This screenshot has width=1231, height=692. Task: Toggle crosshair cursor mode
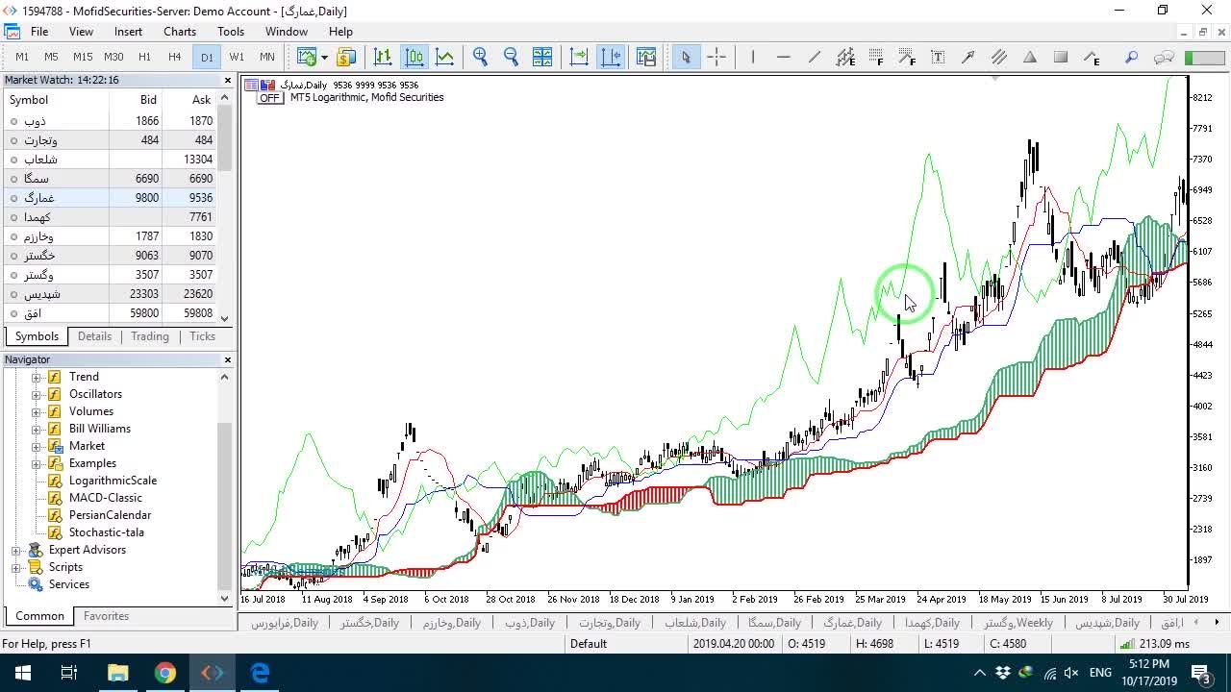(716, 57)
